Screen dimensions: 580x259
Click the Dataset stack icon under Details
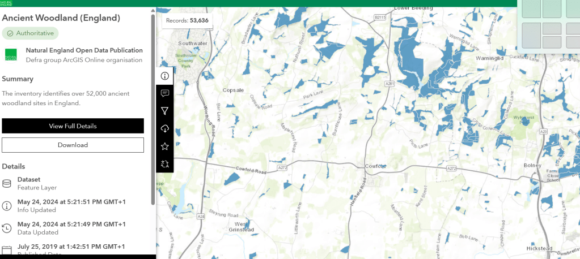coord(7,183)
